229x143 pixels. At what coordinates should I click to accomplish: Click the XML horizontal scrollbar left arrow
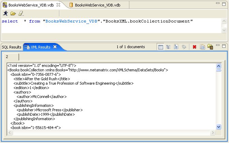click(x=10, y=133)
